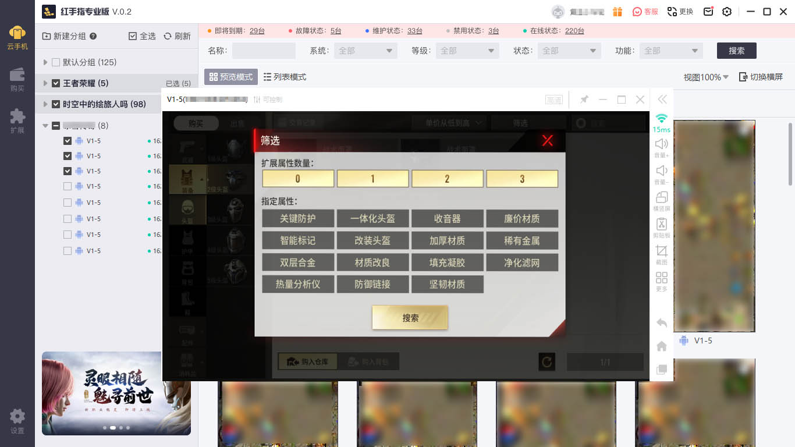Click the golden 搜索 button in 筛选 dialog

[410, 318]
